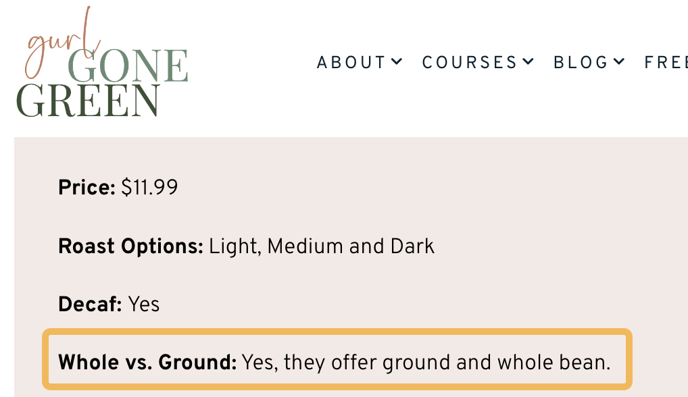Select the ABOUT menu item
This screenshot has height=397, width=688.
(x=350, y=62)
